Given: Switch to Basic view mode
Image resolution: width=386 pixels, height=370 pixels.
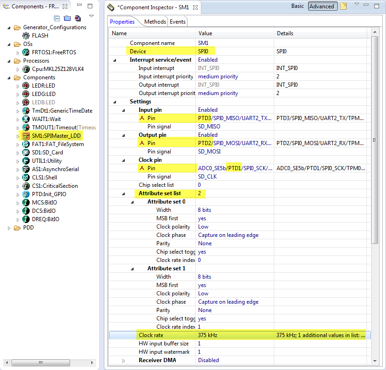Looking at the screenshot, I should pos(297,6).
